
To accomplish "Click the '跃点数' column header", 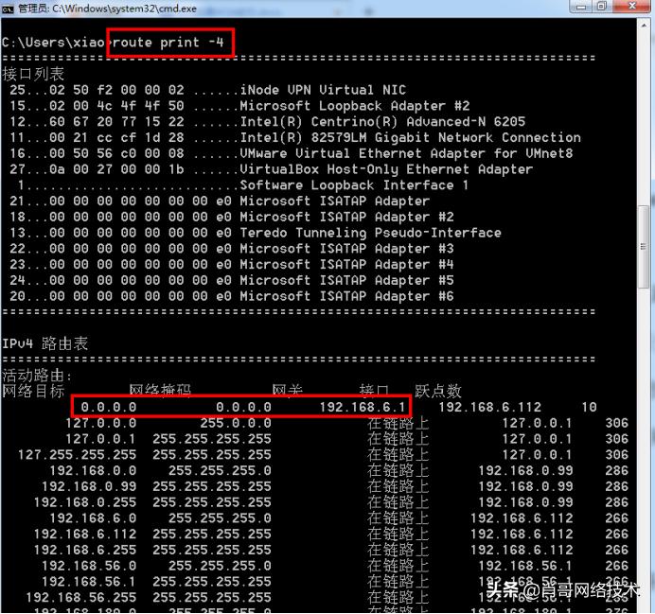I will (438, 391).
